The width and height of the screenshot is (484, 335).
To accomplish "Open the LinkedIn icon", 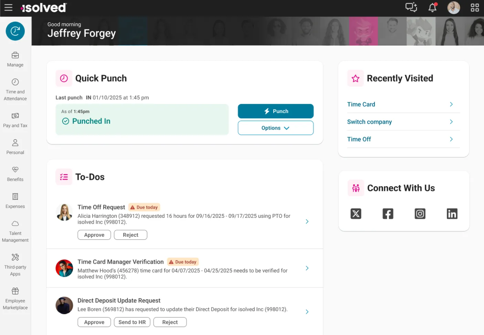I will [x=452, y=214].
